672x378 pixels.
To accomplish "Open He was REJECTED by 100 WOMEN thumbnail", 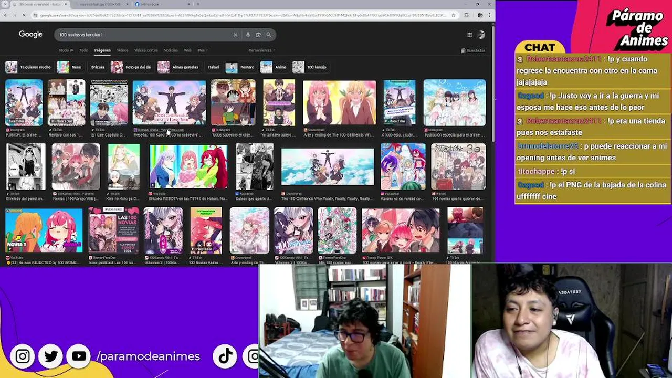I will click(44, 230).
